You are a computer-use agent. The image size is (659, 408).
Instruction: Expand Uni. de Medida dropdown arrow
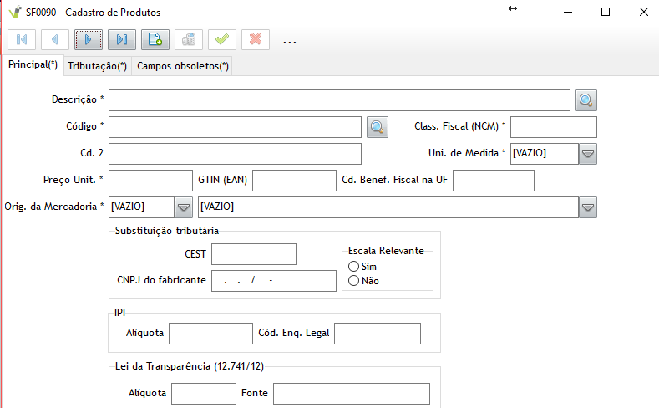coord(588,154)
